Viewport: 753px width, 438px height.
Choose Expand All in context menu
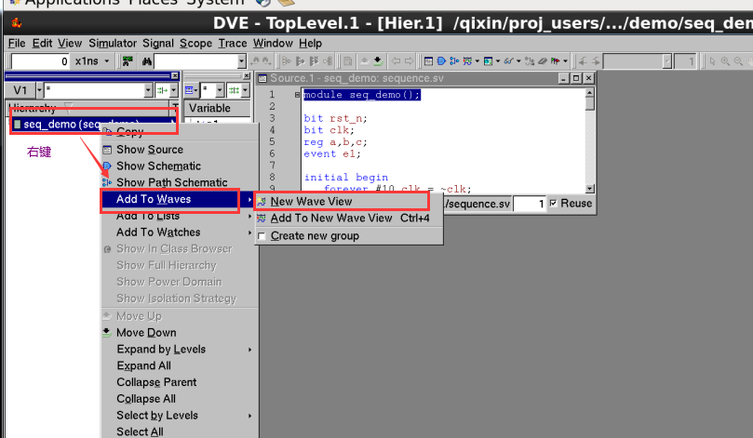(180, 366)
